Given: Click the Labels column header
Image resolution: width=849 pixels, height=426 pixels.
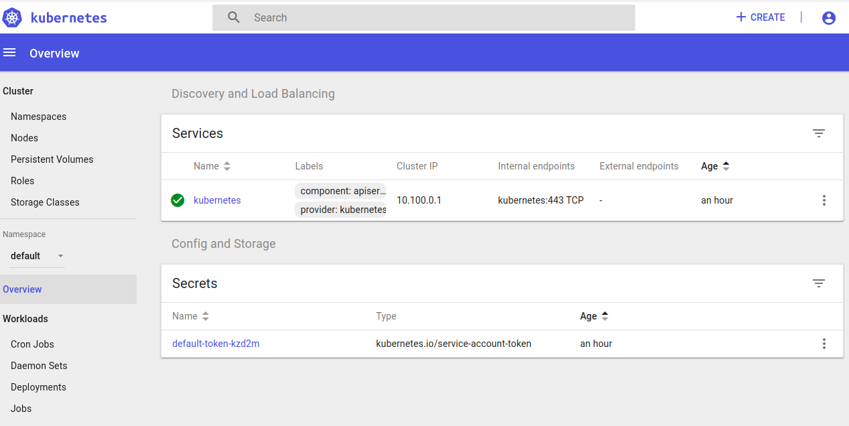Looking at the screenshot, I should (309, 166).
